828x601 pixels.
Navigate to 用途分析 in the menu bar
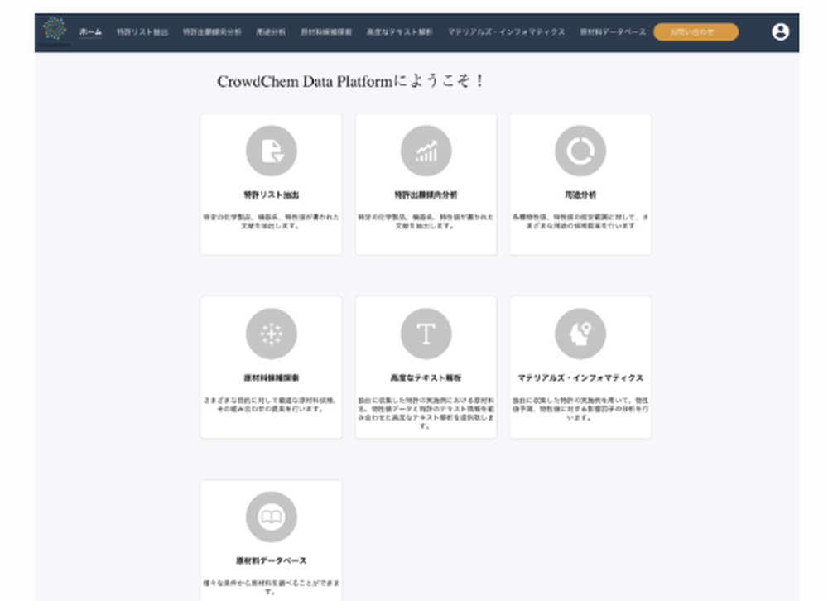(x=271, y=31)
